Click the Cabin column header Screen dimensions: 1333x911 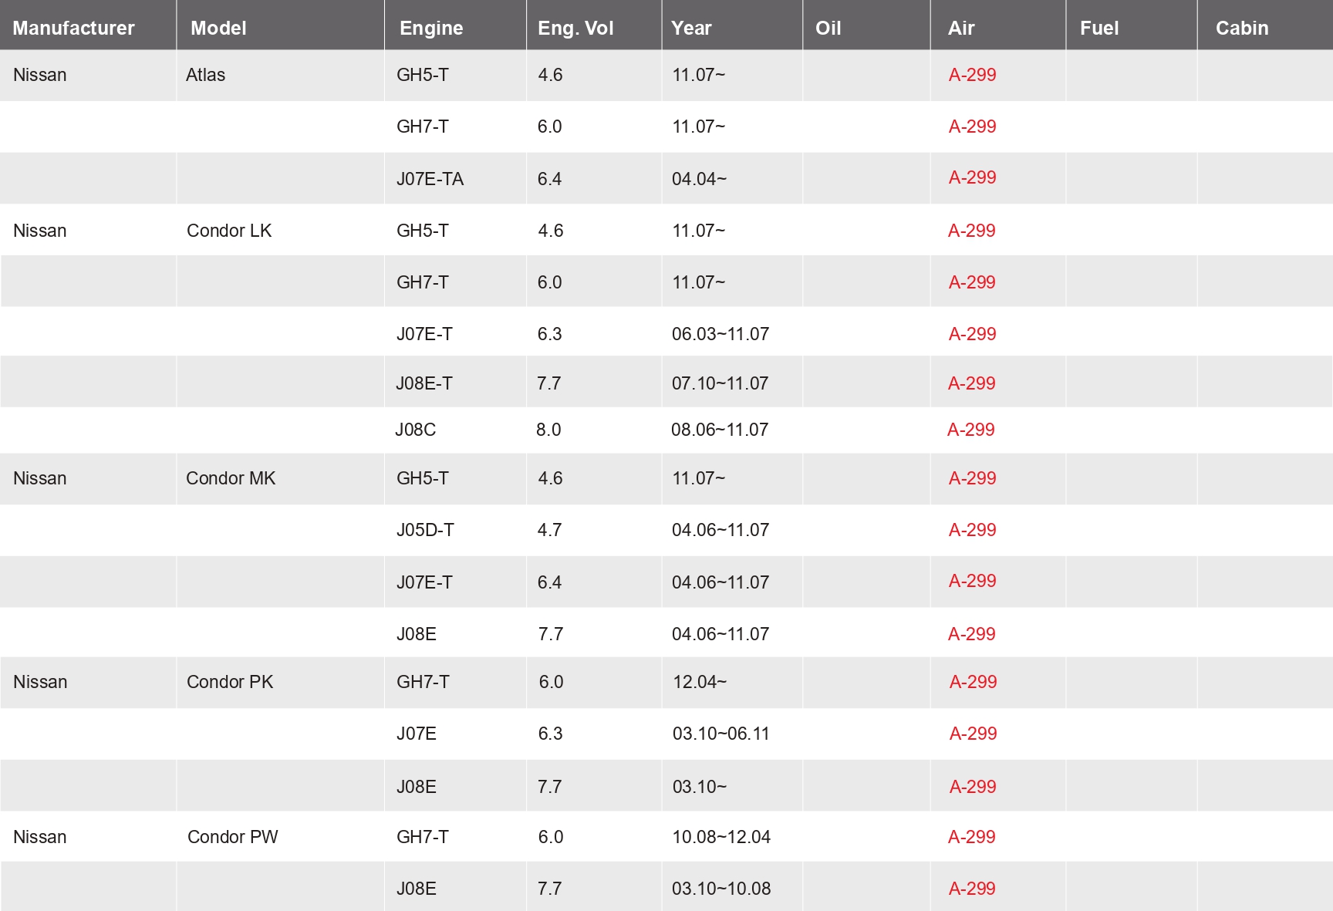tap(1241, 28)
